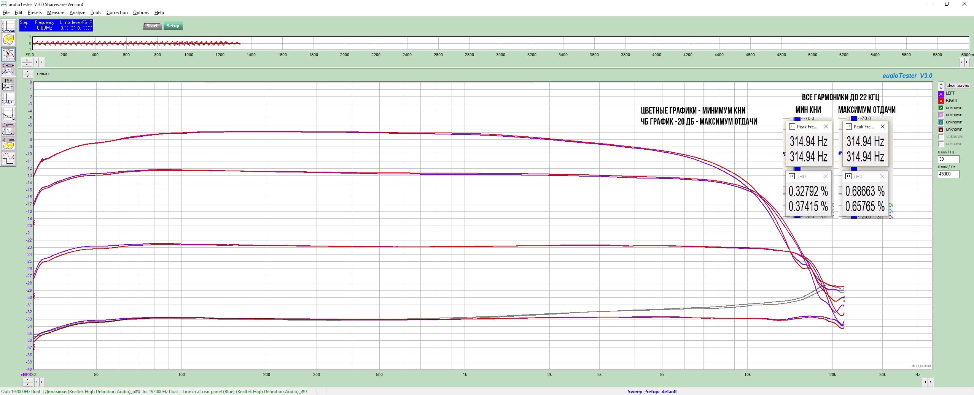This screenshot has height=395, width=974.
Task: Open the 3D waterfall plot tool
Action: (8, 40)
